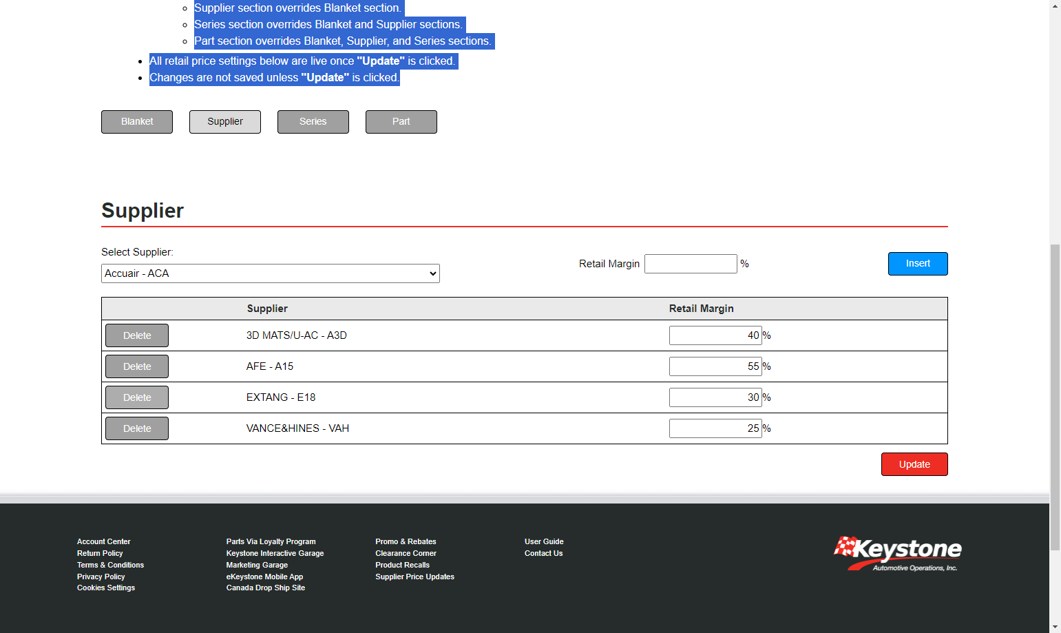The width and height of the screenshot is (1061, 633).
Task: Edit the 55% margin for AFE
Action: tap(715, 366)
